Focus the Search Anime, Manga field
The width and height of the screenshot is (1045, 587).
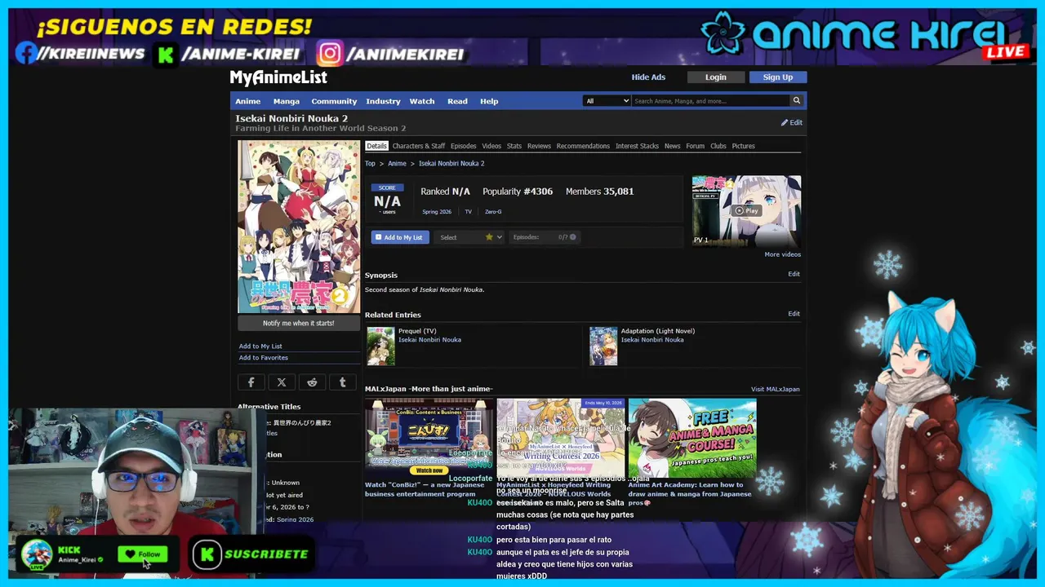710,101
